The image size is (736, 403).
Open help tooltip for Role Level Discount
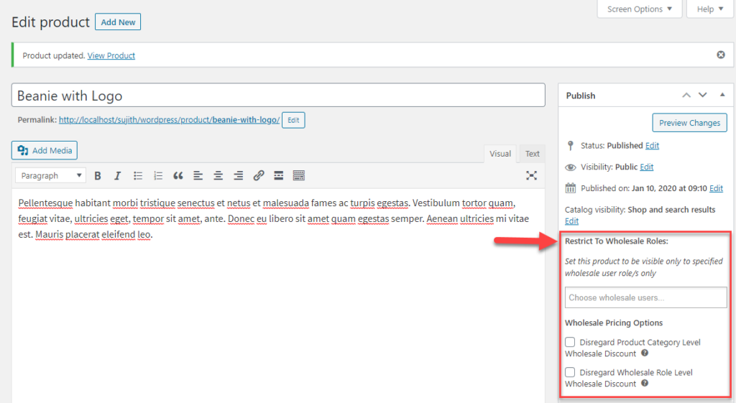tap(645, 384)
